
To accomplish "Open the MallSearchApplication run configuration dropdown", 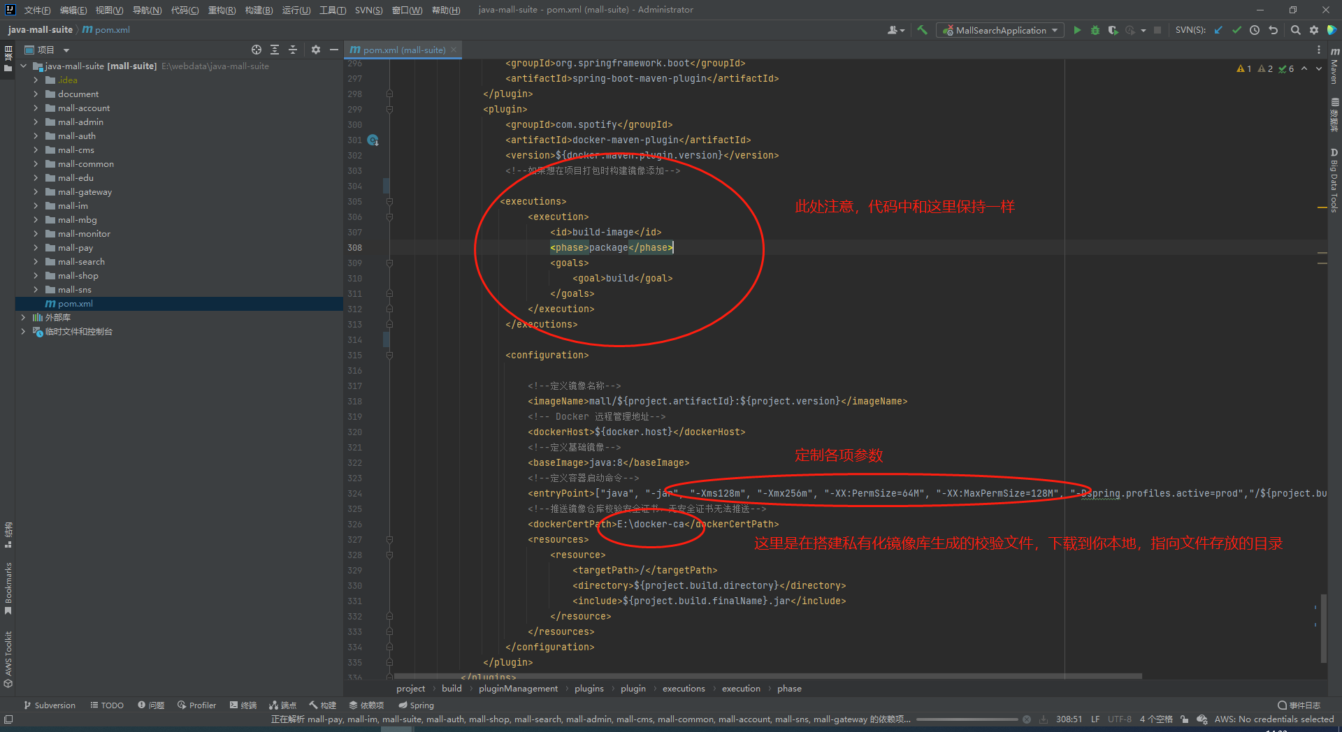I will click(x=1000, y=30).
